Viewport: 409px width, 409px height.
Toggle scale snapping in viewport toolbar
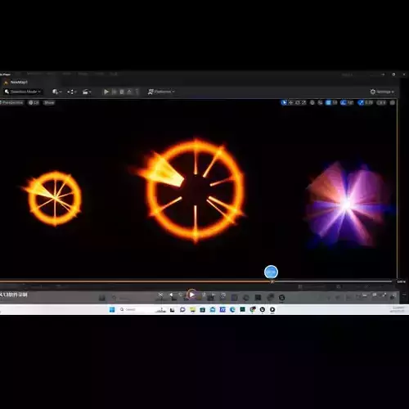tap(361, 102)
